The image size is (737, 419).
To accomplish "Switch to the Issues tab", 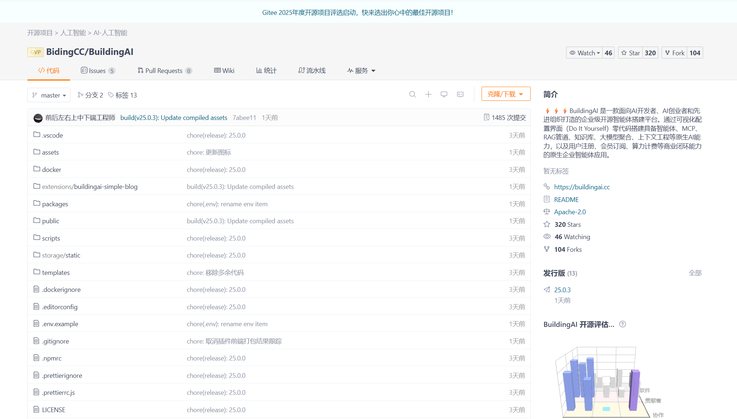I will [x=98, y=70].
